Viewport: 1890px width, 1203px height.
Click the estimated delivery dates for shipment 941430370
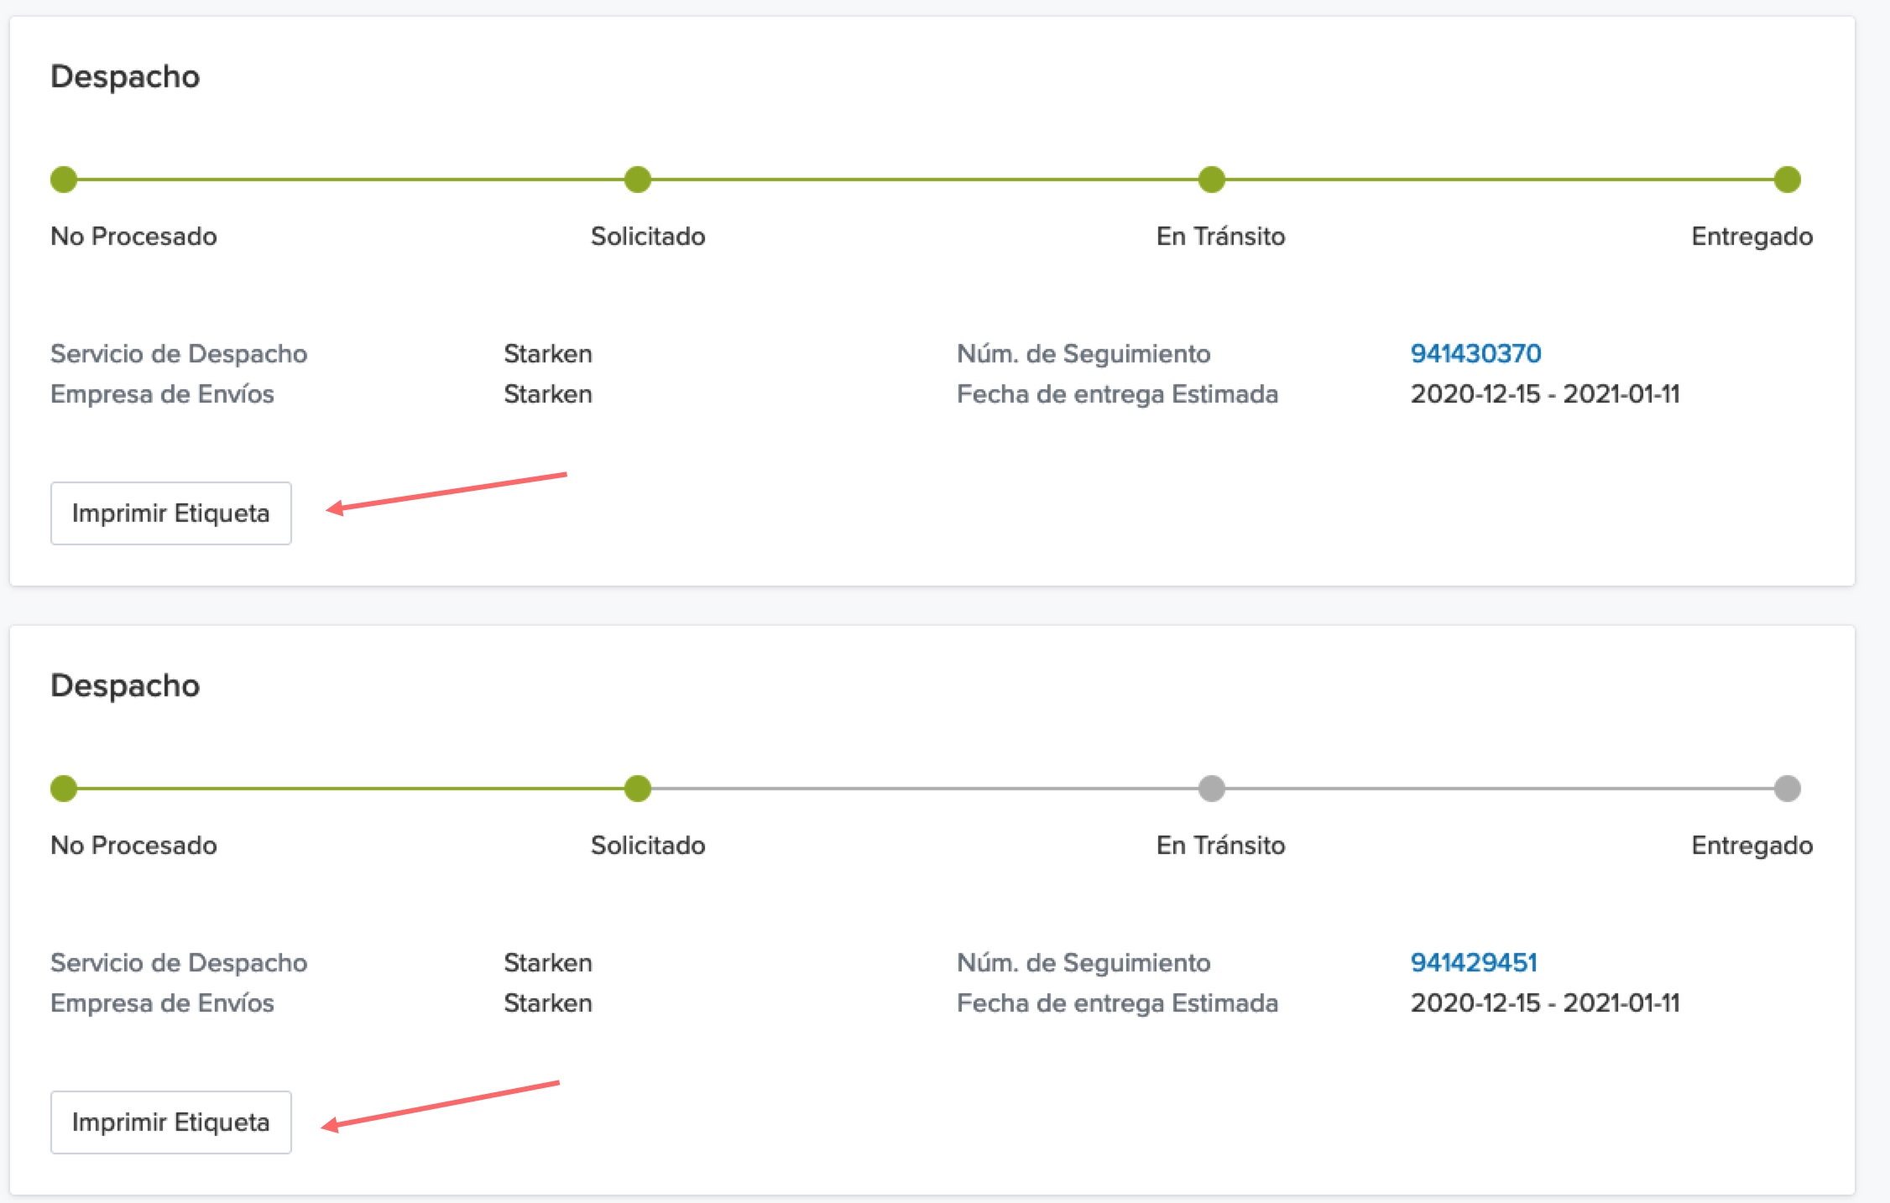coord(1544,394)
